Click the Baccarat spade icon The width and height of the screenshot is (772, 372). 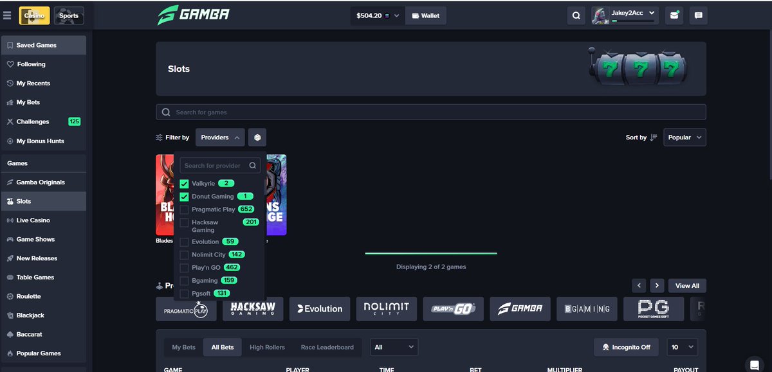pyautogui.click(x=10, y=335)
